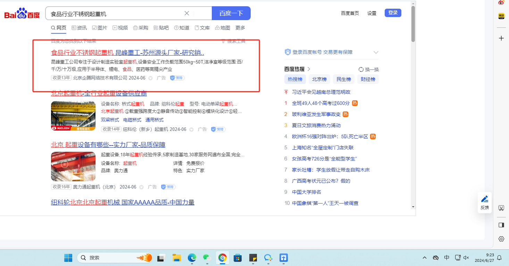Clear the search box with the X icon
This screenshot has height=266, width=509.
(186, 14)
